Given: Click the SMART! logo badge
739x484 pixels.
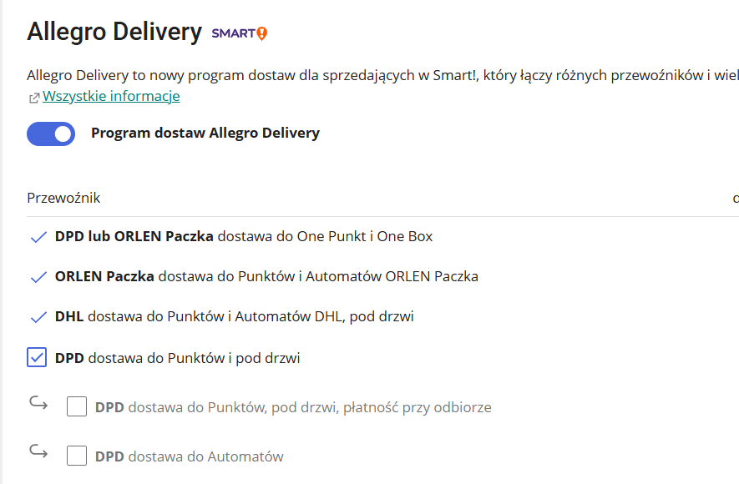Looking at the screenshot, I should pyautogui.click(x=240, y=33).
